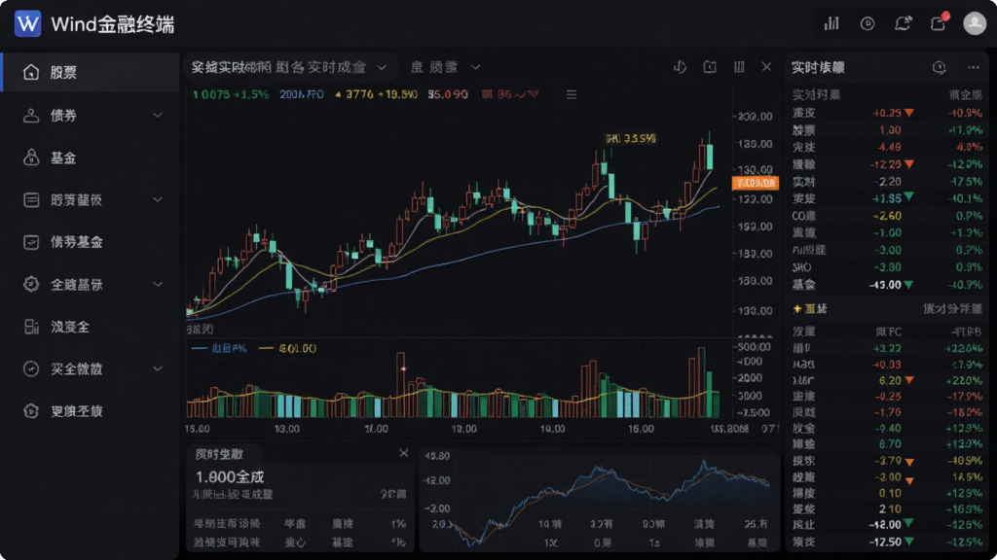Open the three-dot menu in right panel
The image size is (997, 560).
coord(974,67)
